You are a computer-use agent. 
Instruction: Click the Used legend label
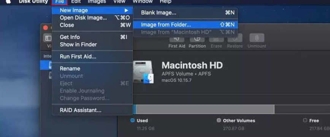click(142, 121)
